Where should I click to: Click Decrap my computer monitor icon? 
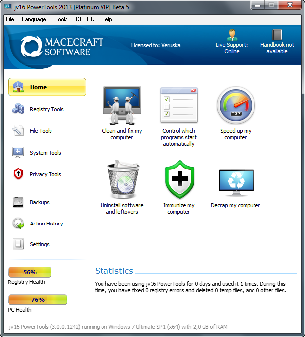236,183
